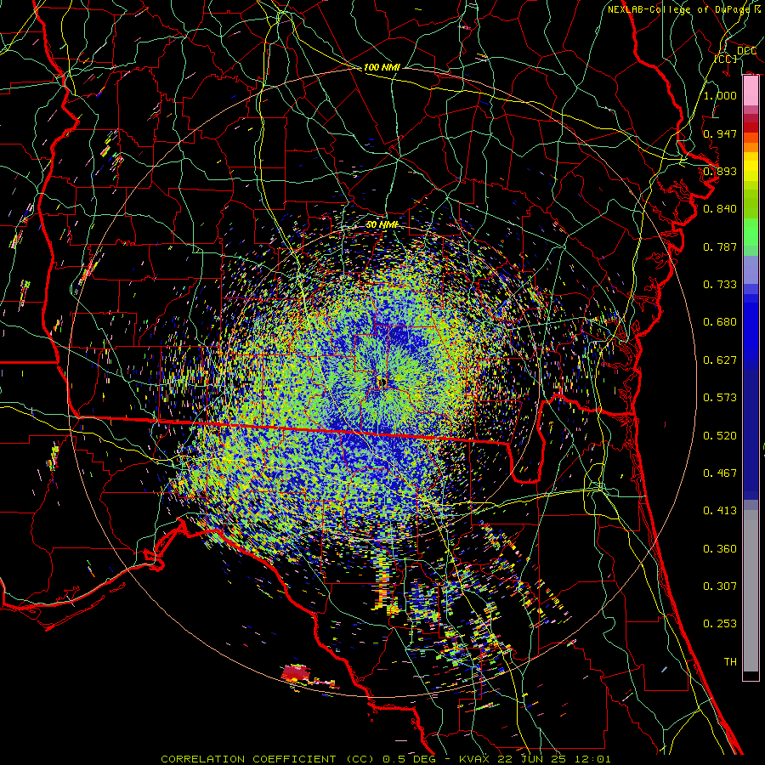Select the 0.520 scale value
The width and height of the screenshot is (765, 765).
(x=720, y=436)
